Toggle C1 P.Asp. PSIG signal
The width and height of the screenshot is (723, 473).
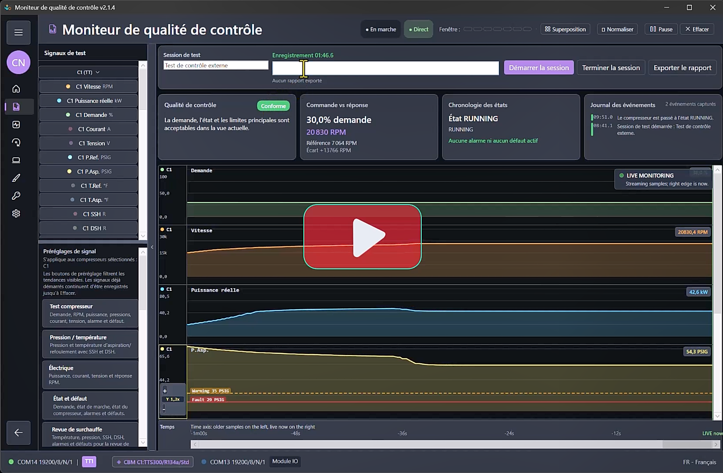coord(89,171)
